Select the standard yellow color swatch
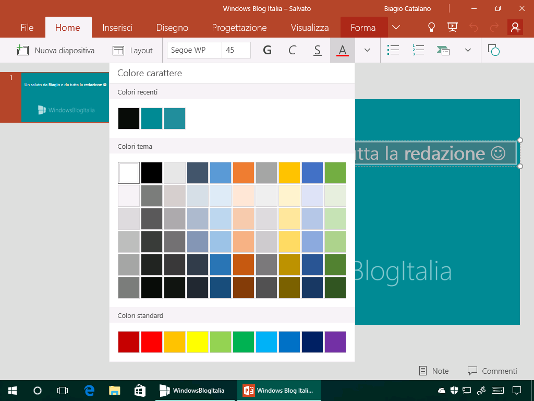This screenshot has height=401, width=534. [198, 341]
